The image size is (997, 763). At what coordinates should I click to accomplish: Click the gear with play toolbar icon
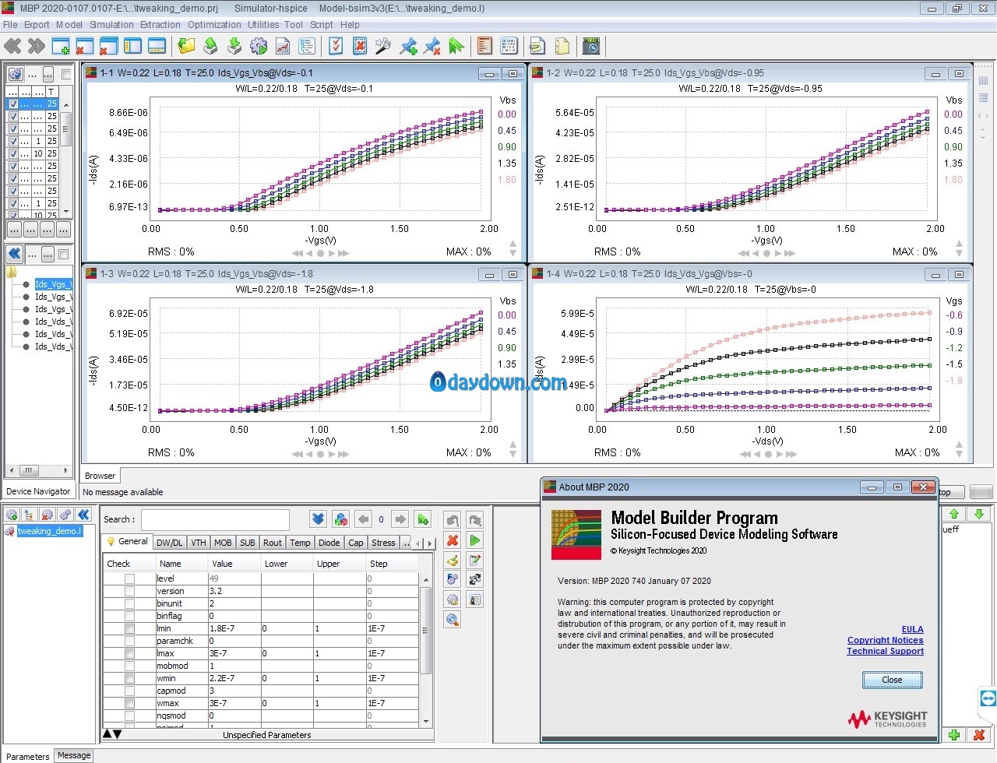point(259,46)
